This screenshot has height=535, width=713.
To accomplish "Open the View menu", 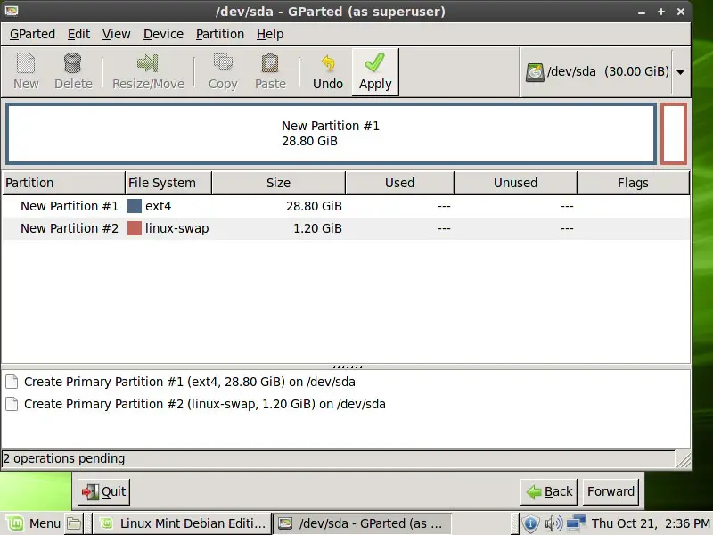I will pos(116,34).
